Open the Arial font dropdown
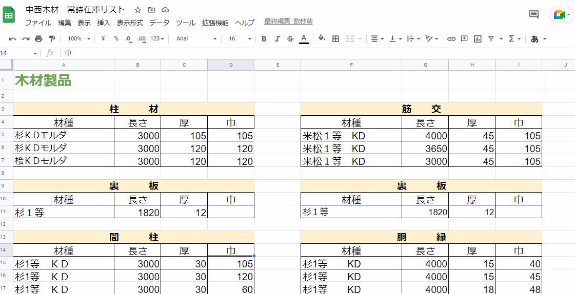575x294 pixels. pos(196,39)
